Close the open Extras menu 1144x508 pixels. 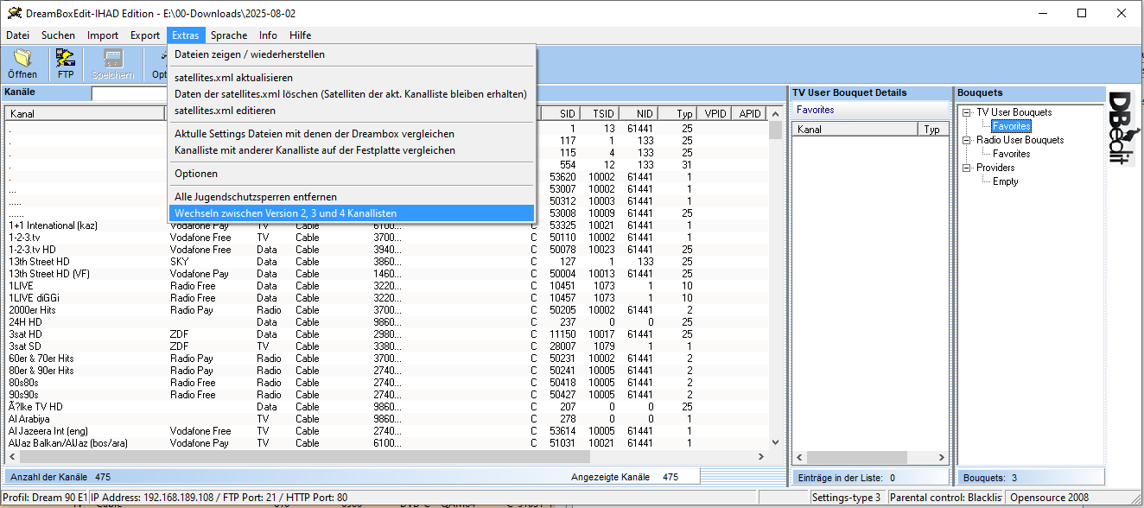point(185,35)
